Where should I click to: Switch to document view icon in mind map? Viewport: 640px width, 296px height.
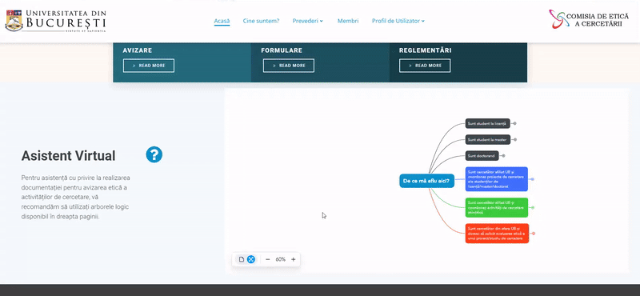click(x=242, y=259)
